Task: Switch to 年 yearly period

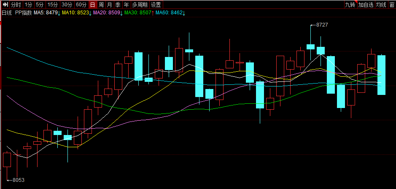Action: point(126,4)
